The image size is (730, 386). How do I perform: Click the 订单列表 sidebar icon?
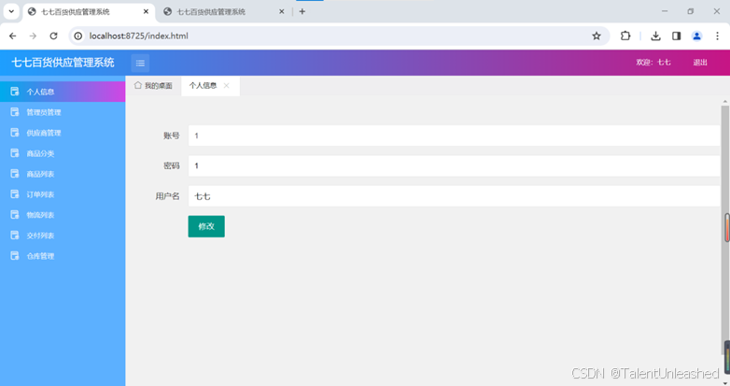point(15,193)
